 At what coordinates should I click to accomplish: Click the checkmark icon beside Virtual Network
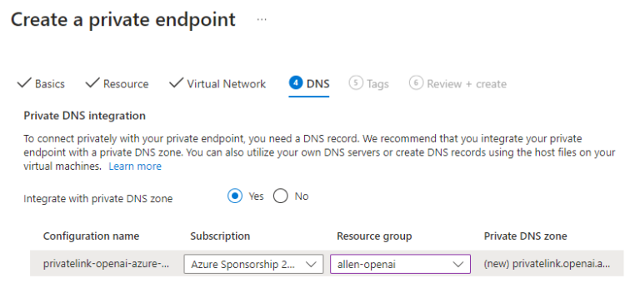click(176, 83)
